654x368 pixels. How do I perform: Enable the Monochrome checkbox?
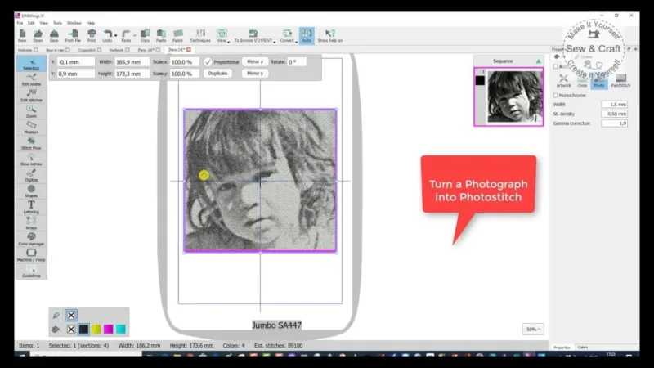click(556, 95)
